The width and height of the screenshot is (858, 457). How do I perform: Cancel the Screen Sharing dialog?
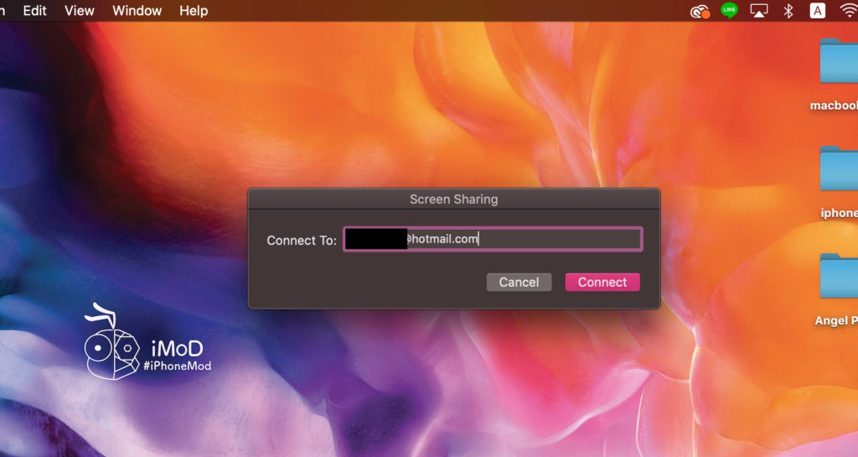coord(519,282)
